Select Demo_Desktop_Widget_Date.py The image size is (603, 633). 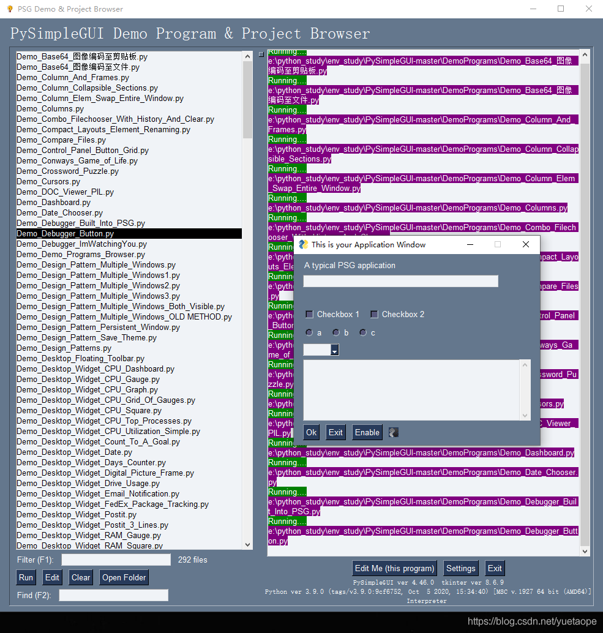(x=129, y=452)
